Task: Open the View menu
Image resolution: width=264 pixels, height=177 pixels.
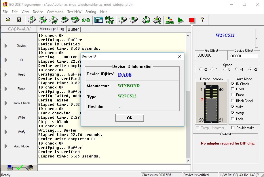Action: 25,11
